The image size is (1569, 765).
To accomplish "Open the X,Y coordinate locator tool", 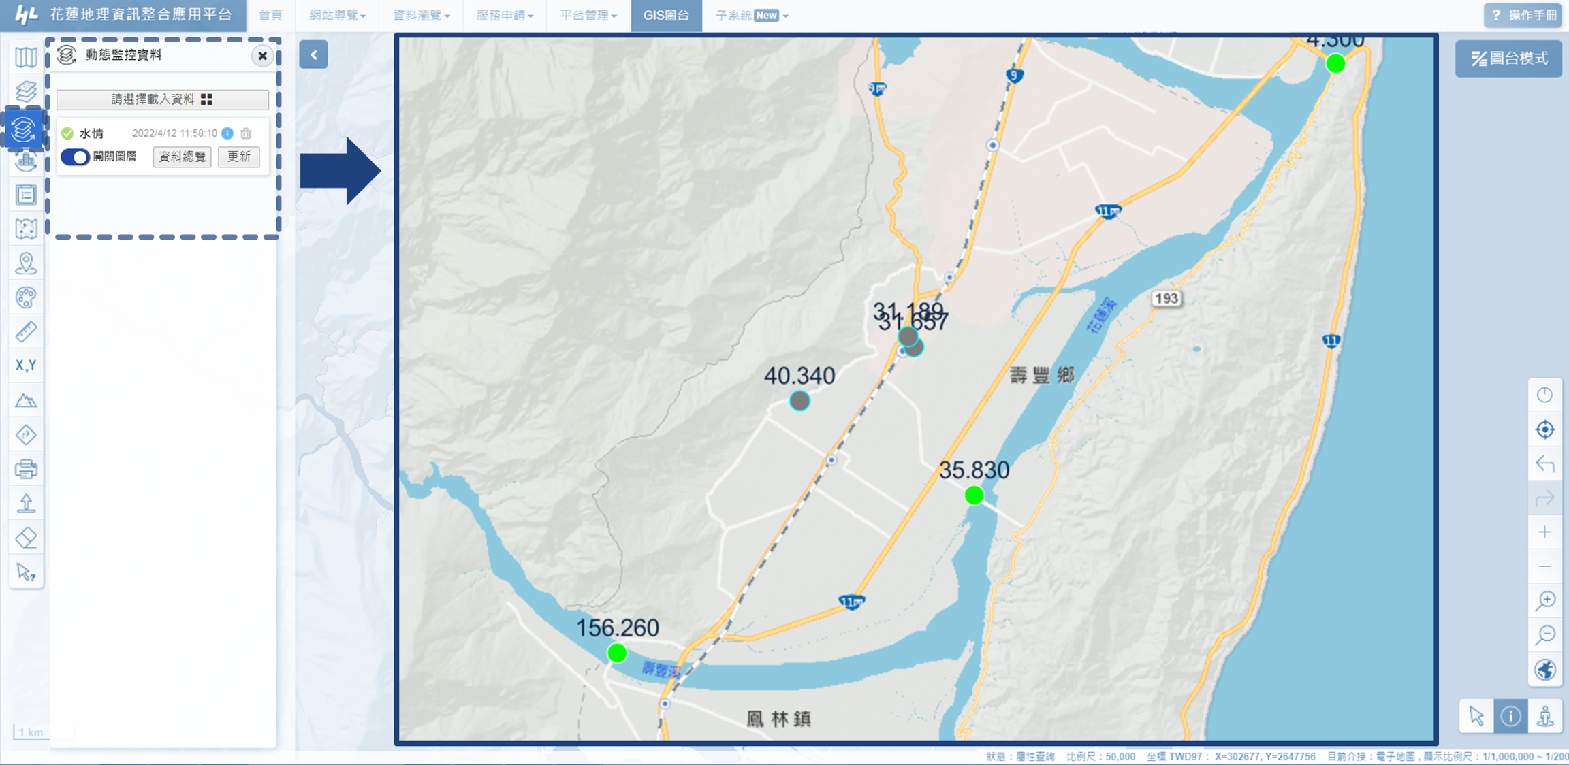I will [x=26, y=365].
